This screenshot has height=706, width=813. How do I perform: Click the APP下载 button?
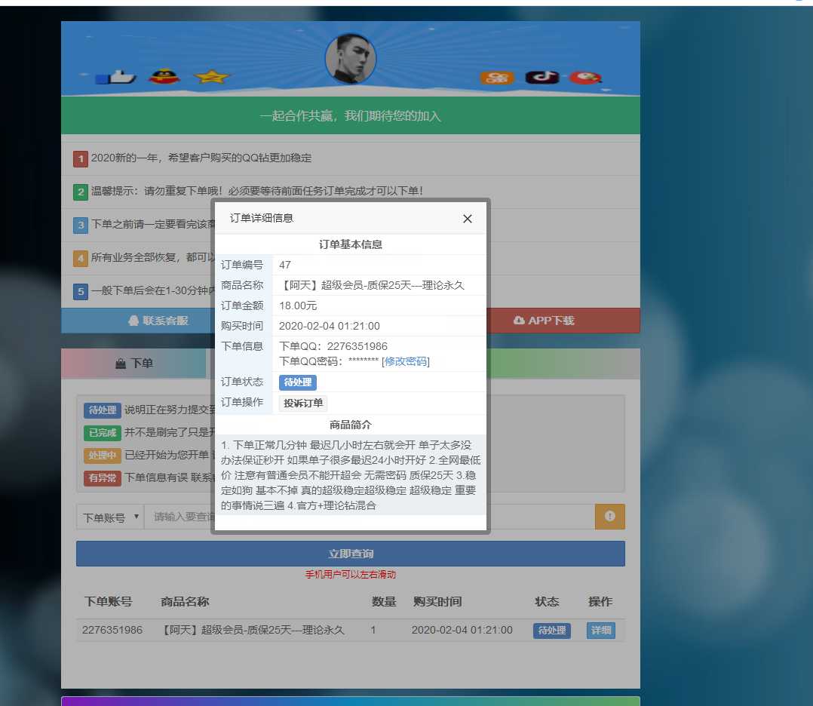click(563, 321)
